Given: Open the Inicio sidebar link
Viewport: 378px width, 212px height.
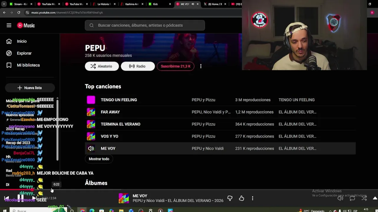Looking at the screenshot, I should click(22, 41).
